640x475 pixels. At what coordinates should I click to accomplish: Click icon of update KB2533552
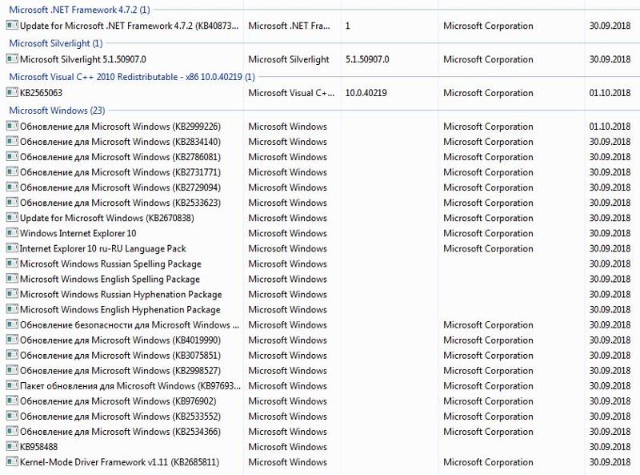click(12, 417)
